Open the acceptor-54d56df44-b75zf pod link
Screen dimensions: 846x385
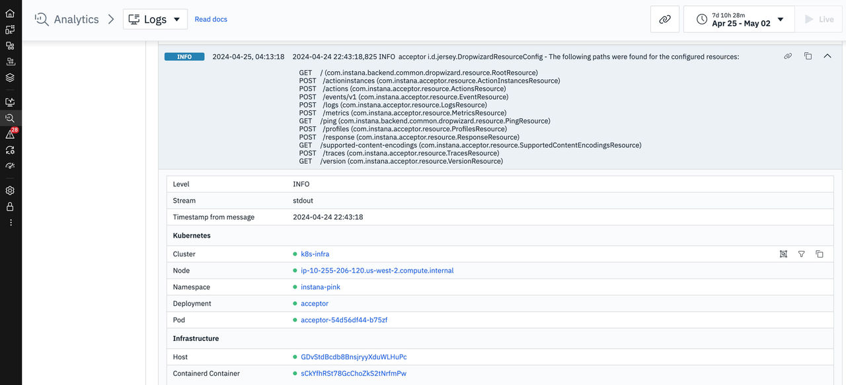pos(344,320)
